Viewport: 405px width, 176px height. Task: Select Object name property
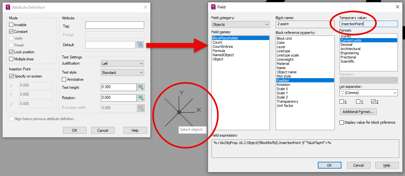point(286,72)
